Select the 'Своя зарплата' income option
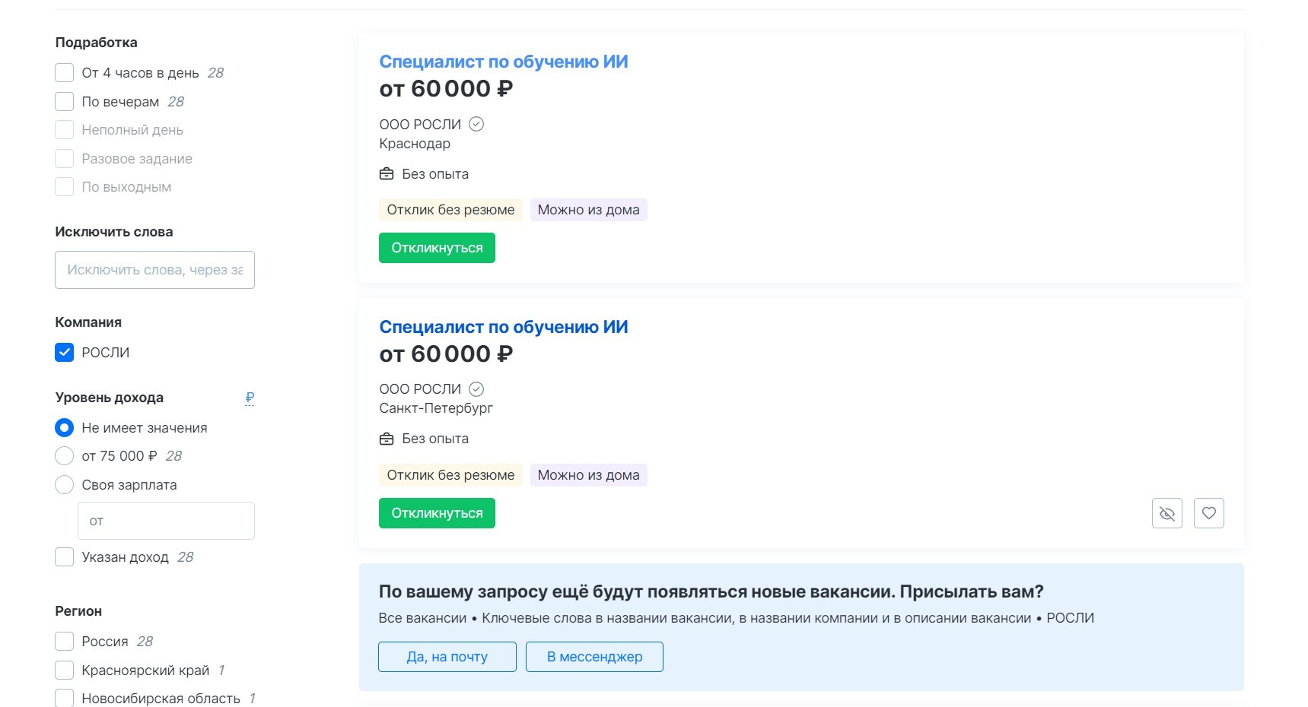 [x=65, y=485]
